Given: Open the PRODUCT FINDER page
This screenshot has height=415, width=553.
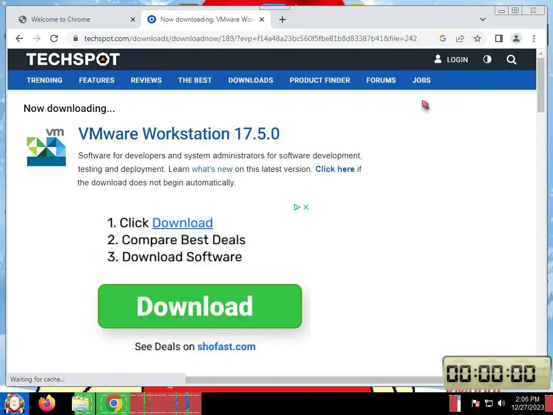Looking at the screenshot, I should coord(320,80).
